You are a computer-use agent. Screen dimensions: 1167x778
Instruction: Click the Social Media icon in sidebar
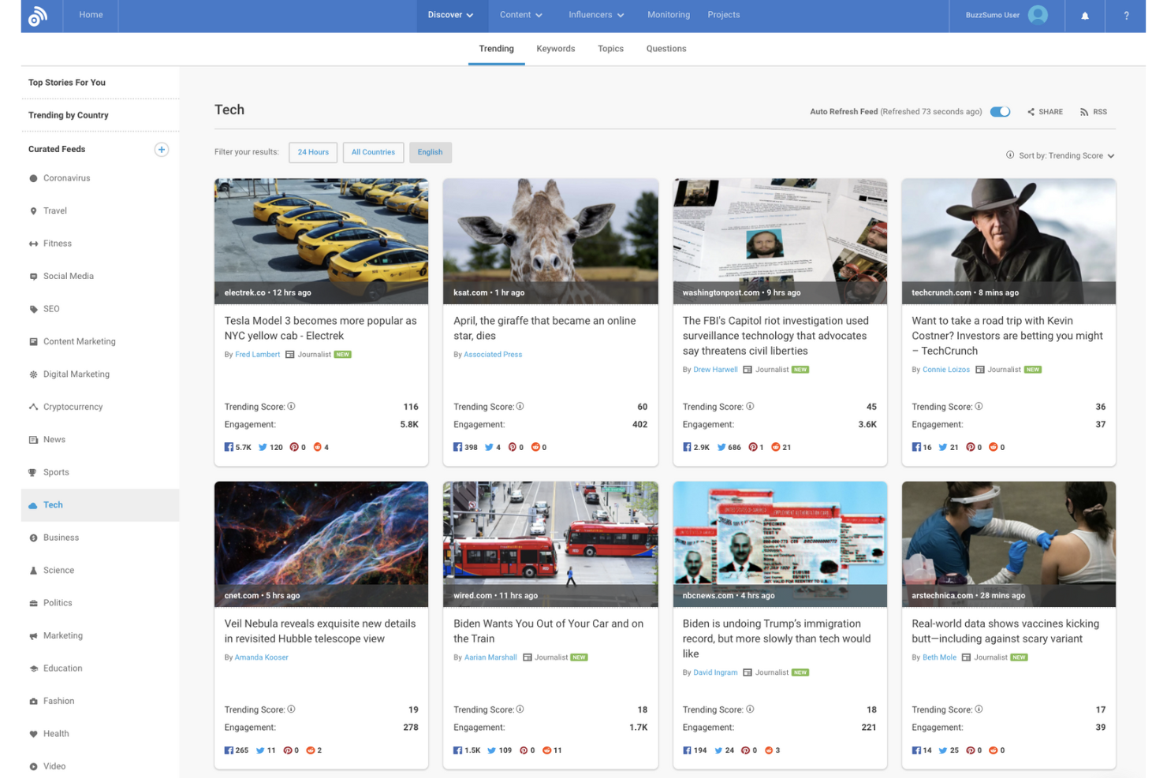33,277
